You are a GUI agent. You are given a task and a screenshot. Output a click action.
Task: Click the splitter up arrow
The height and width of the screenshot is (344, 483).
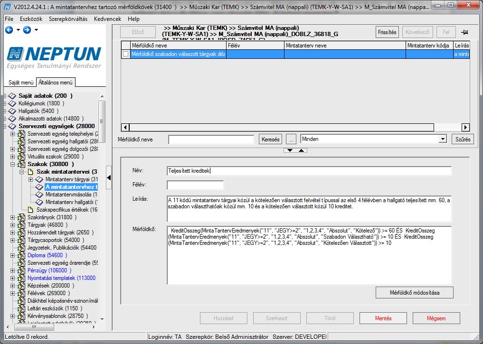pyautogui.click(x=301, y=150)
